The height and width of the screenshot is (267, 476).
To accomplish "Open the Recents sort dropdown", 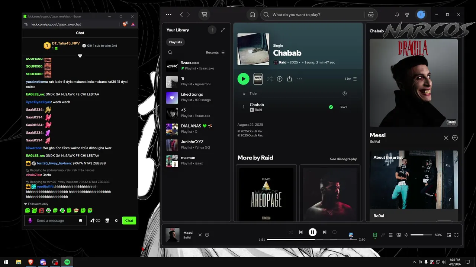I will [215, 52].
